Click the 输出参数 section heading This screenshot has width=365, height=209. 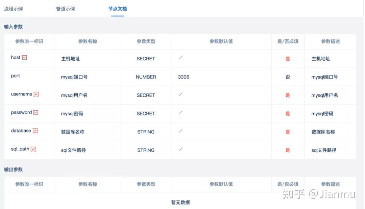pyautogui.click(x=13, y=170)
